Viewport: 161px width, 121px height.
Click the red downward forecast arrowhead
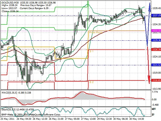click(x=149, y=80)
